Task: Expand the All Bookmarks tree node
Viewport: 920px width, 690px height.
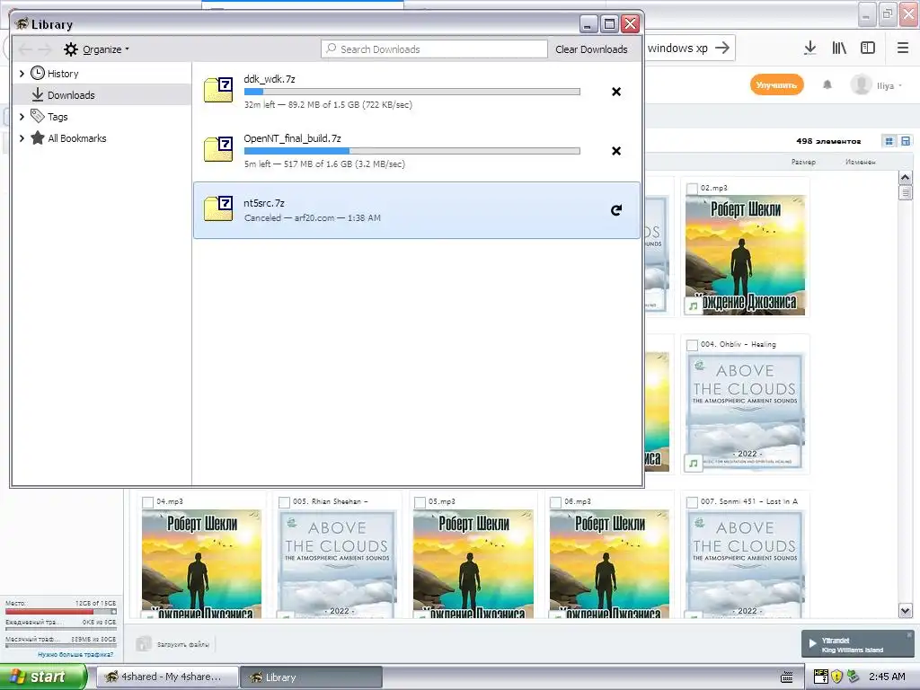Action: pos(22,138)
